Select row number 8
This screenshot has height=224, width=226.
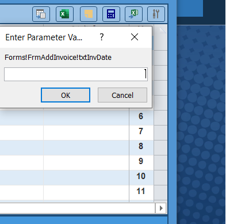141,146
